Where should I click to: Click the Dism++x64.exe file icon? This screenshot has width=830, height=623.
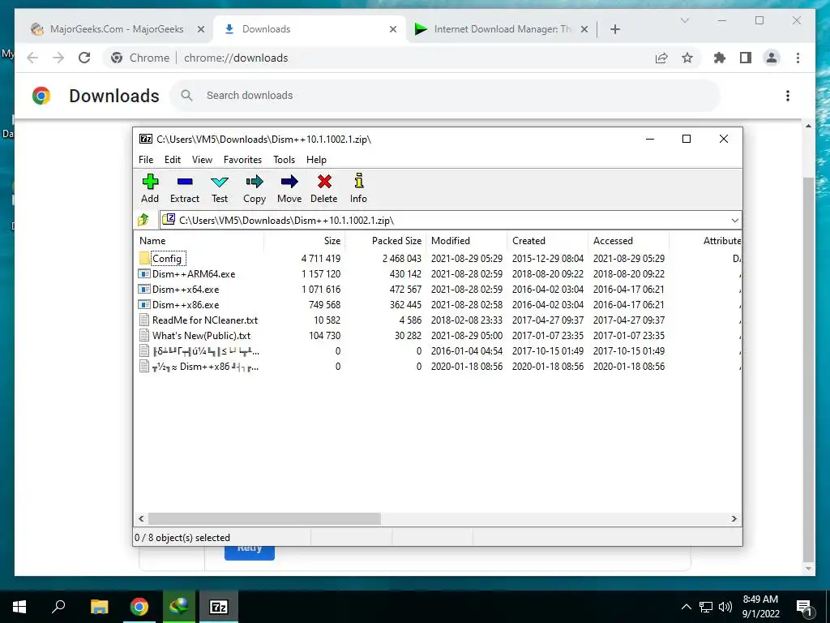click(144, 290)
